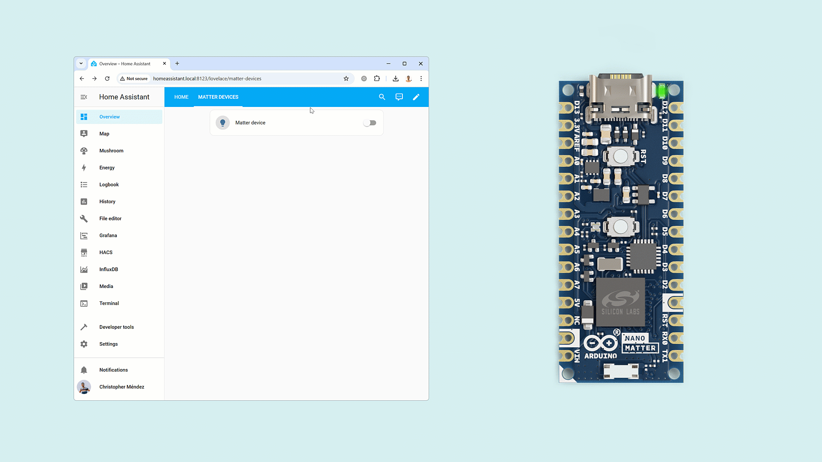Open Developer tools hammer icon
The height and width of the screenshot is (462, 822).
click(x=84, y=327)
